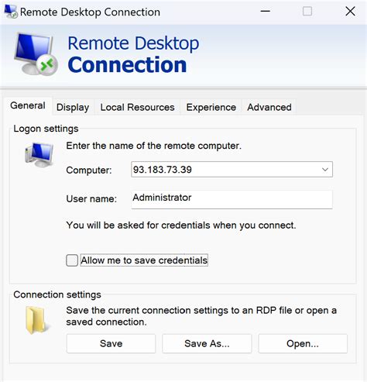Click the computer icon in Logon settings
Viewport: 367px width, 382px height.
coord(39,154)
